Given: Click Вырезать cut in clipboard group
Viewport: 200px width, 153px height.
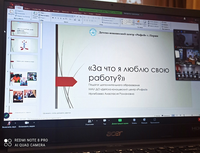Looking at the screenshot, I should pos(19,11).
